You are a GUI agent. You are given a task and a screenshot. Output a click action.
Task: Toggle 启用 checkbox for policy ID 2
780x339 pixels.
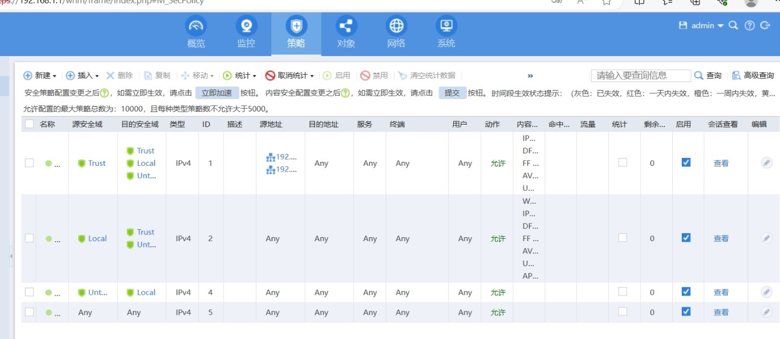pyautogui.click(x=686, y=238)
